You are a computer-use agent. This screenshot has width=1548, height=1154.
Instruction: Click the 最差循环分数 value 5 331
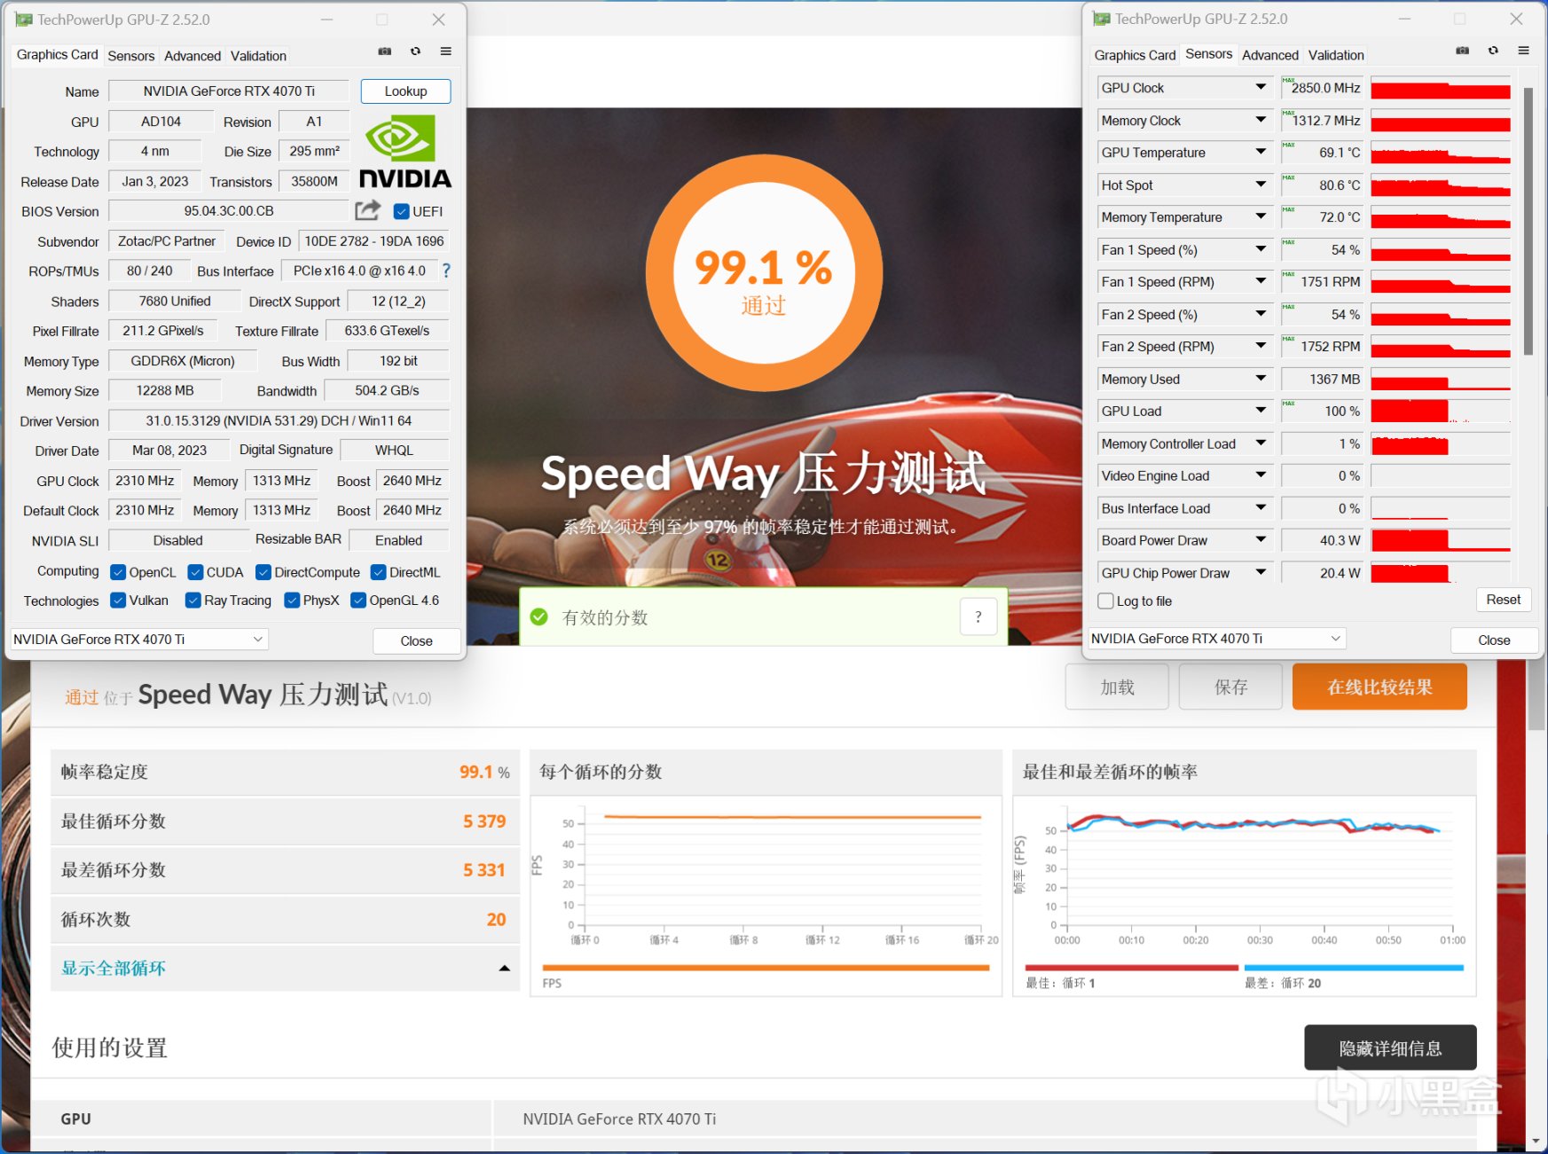(484, 870)
